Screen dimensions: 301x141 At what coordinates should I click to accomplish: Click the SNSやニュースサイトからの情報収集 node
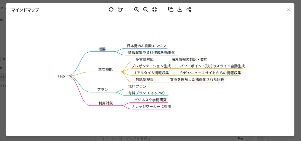coord(211,73)
